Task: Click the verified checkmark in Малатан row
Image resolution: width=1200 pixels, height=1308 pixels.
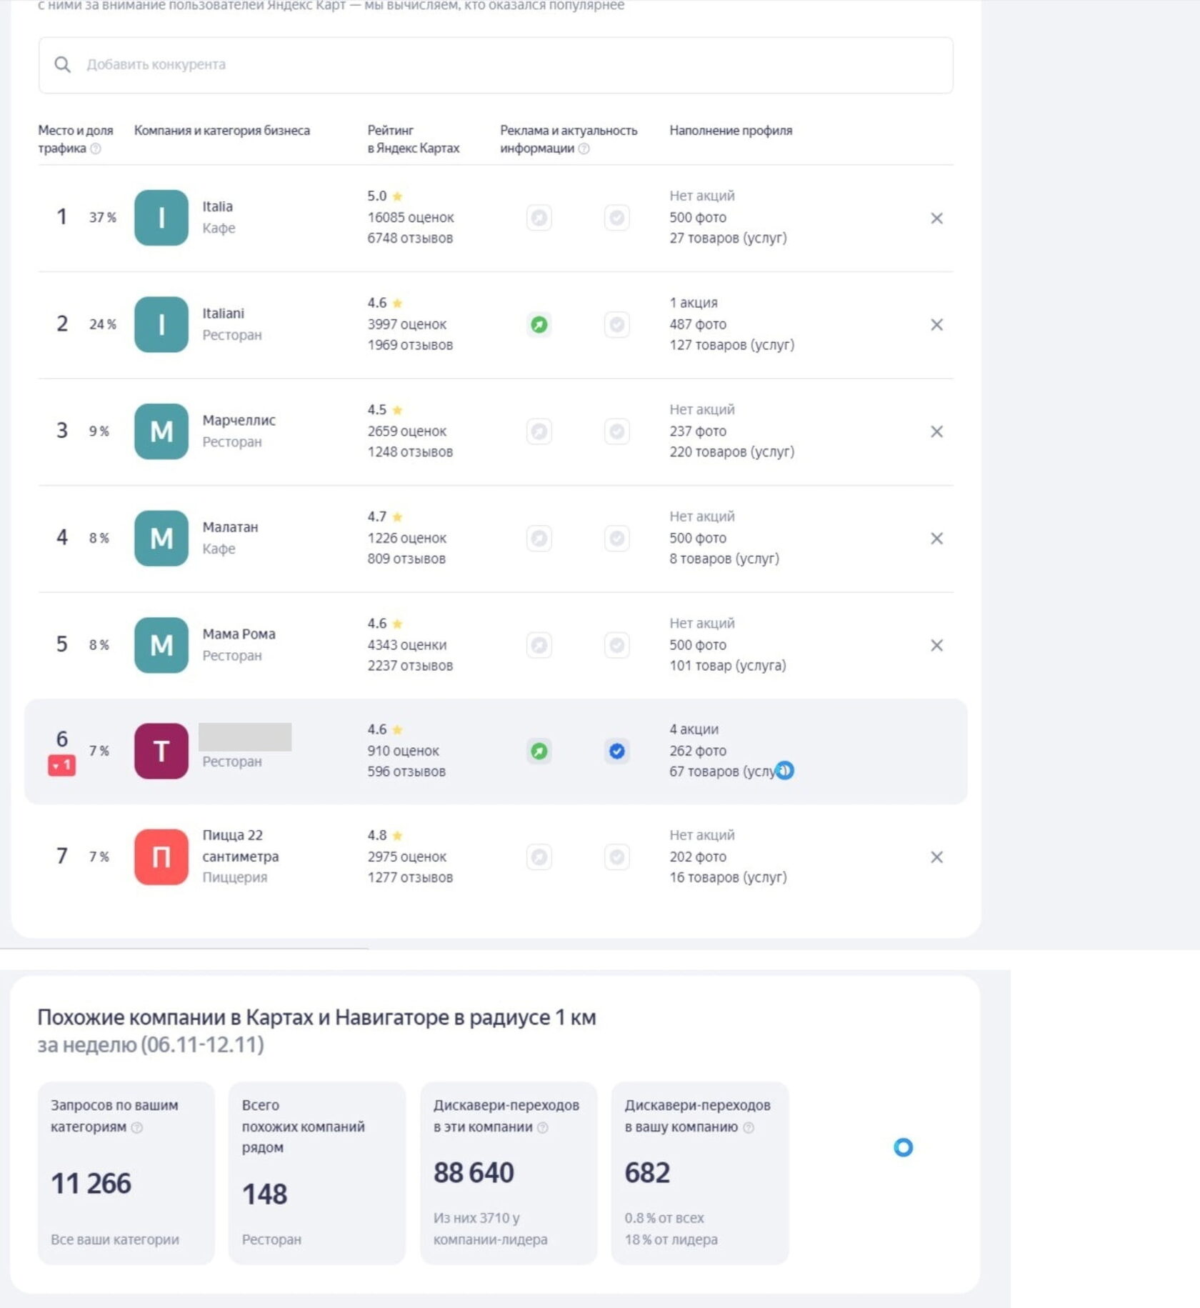Action: coord(616,538)
